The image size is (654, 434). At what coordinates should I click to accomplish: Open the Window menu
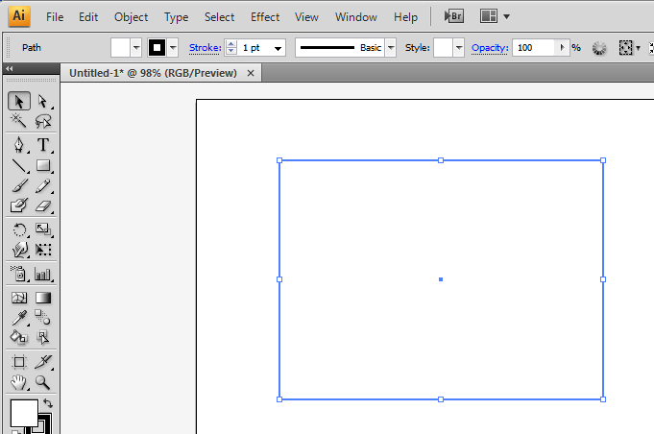[x=355, y=17]
